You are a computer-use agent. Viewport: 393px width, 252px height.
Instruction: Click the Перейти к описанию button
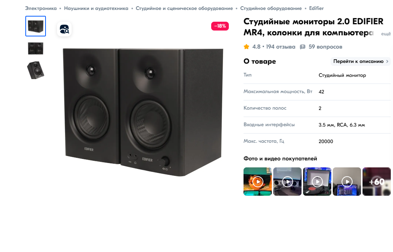click(360, 61)
